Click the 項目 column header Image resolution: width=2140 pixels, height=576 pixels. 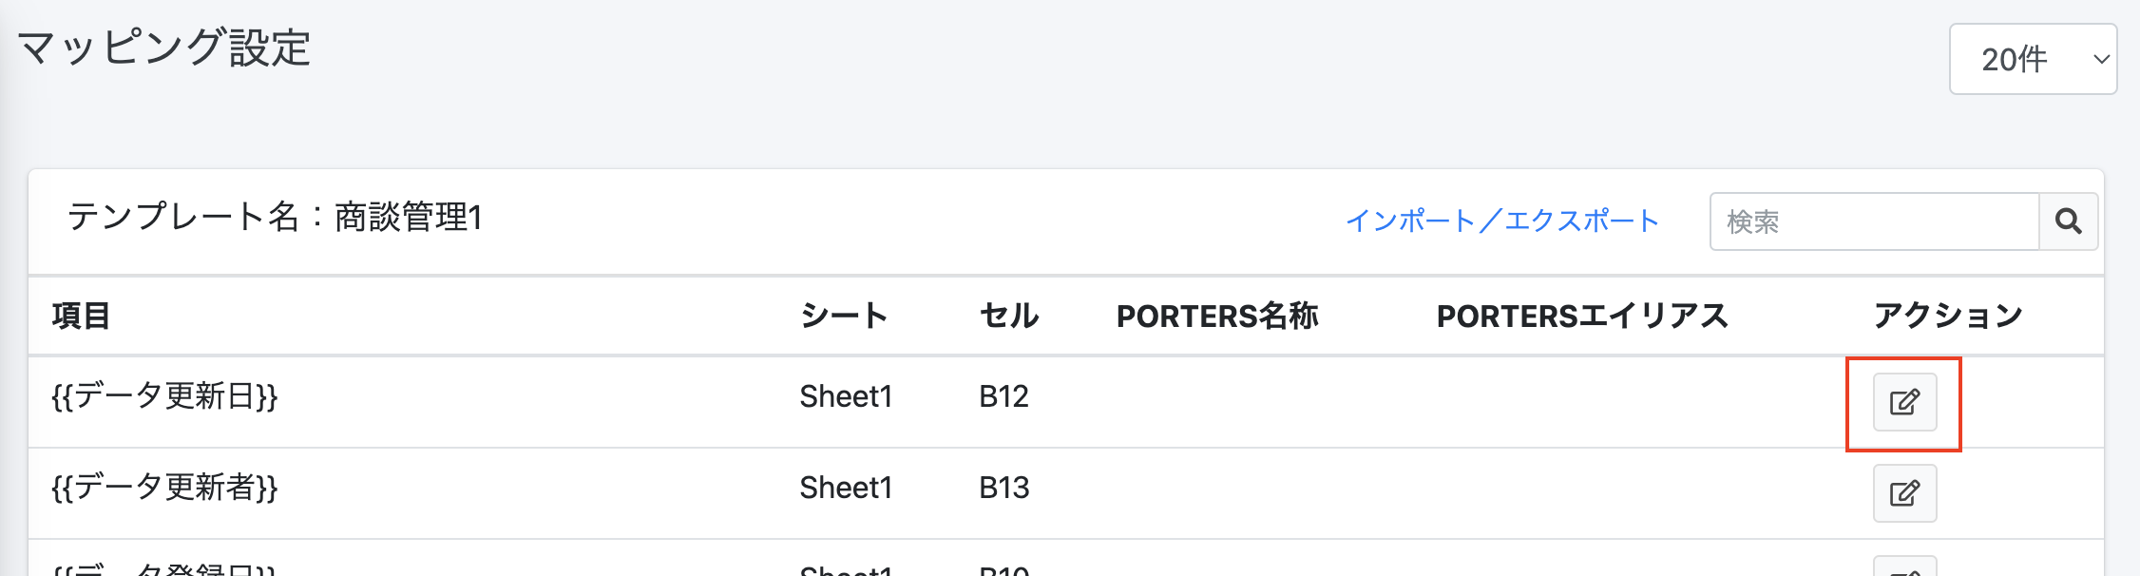tap(81, 316)
